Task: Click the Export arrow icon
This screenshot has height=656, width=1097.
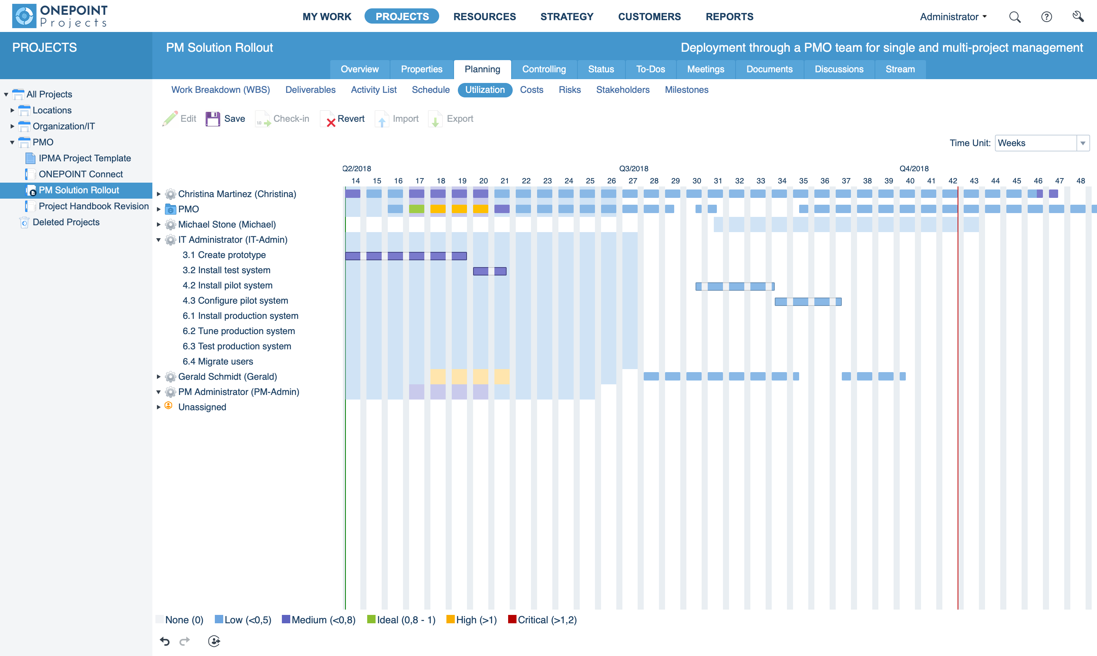Action: click(x=435, y=119)
